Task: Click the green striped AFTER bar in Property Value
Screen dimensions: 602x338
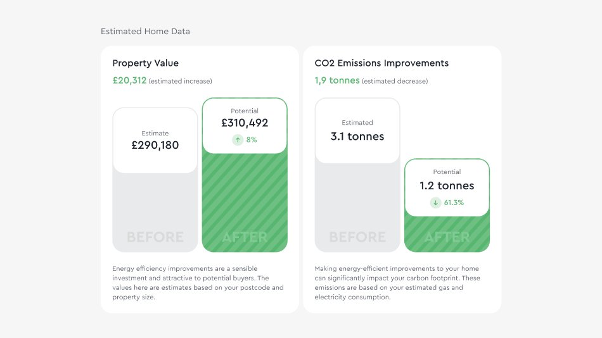Action: [245, 203]
